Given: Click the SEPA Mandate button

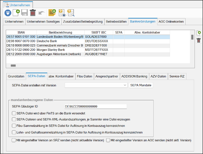Looking at the screenshot, I should coord(141,85).
